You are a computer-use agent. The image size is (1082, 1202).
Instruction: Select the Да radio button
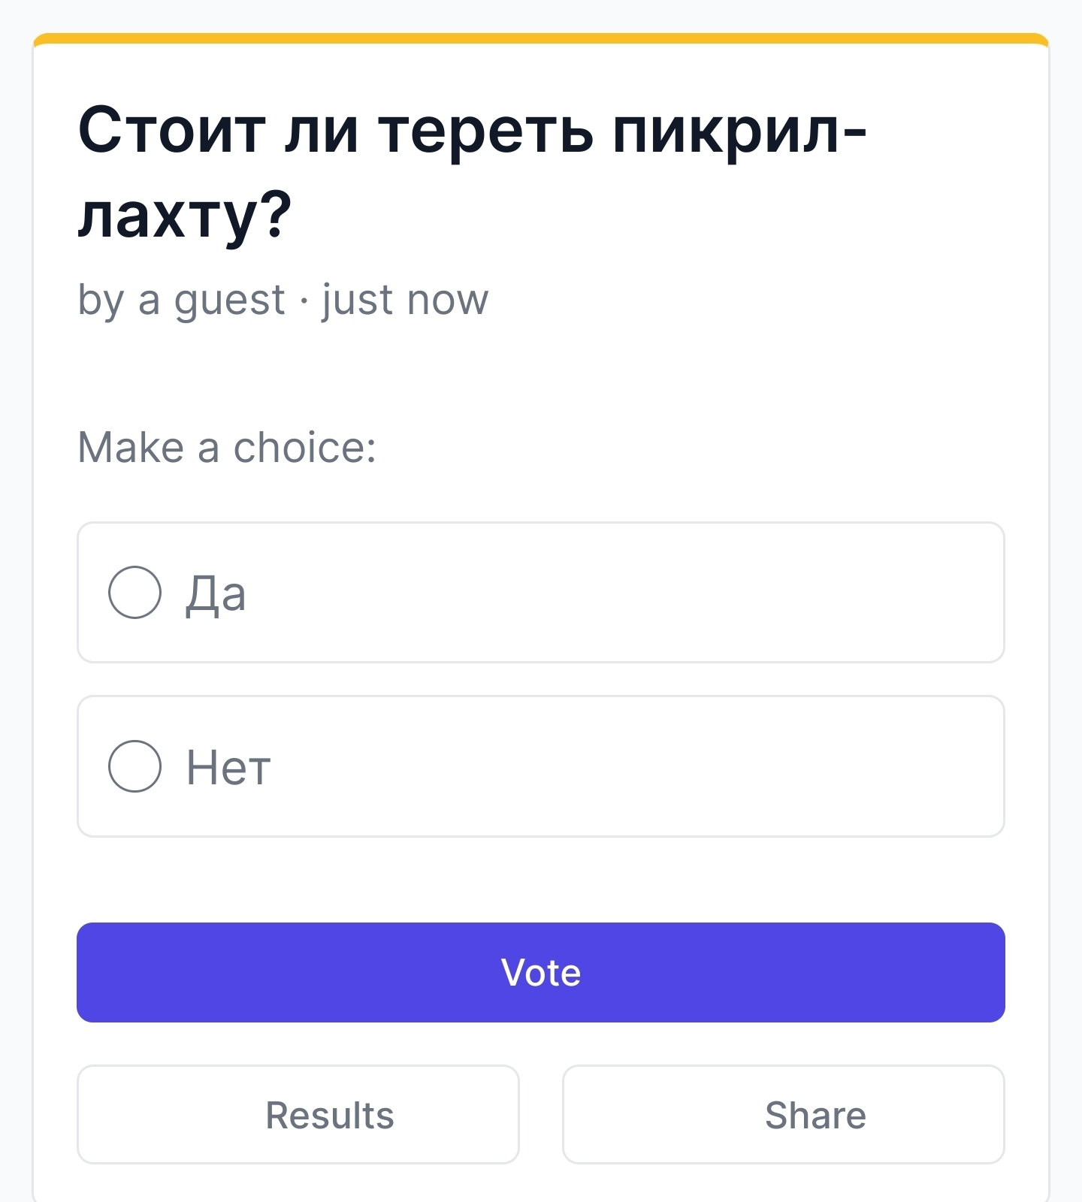[134, 592]
